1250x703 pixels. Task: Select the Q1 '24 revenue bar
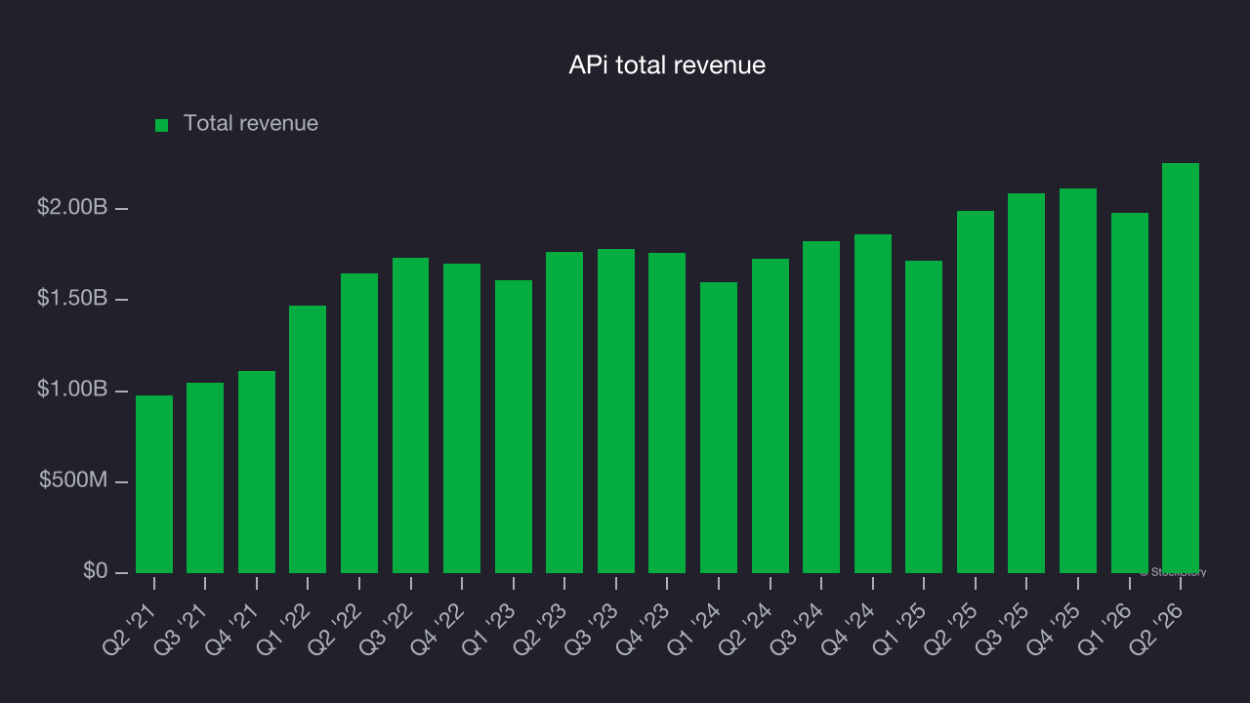click(719, 428)
